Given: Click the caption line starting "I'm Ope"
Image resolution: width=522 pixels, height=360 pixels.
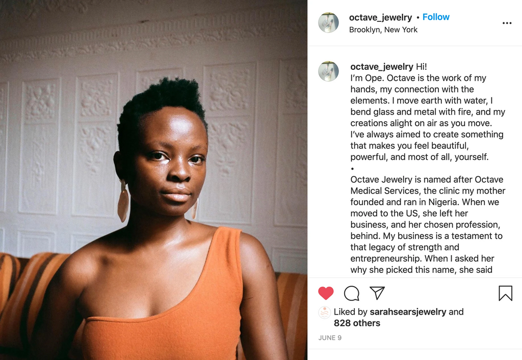Looking at the screenshot, I should click(x=418, y=78).
